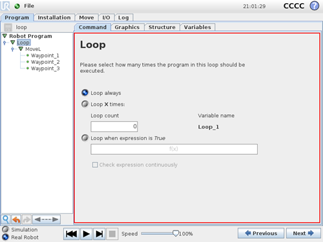Open the Structure tab
Viewport: 323px width, 242px height.
pos(162,27)
